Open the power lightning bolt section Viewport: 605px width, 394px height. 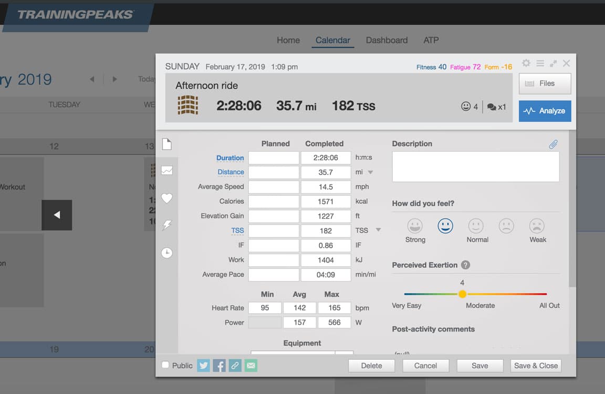[166, 225]
